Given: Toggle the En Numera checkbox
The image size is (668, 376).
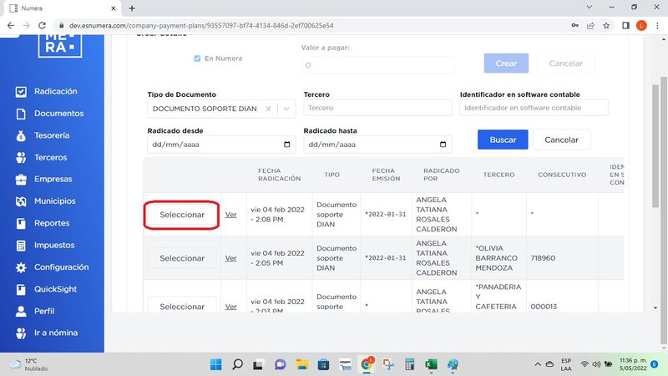Looking at the screenshot, I should point(197,58).
